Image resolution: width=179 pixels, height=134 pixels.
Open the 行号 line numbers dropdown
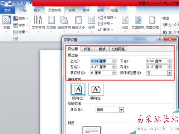pyautogui.click(x=106, y=24)
